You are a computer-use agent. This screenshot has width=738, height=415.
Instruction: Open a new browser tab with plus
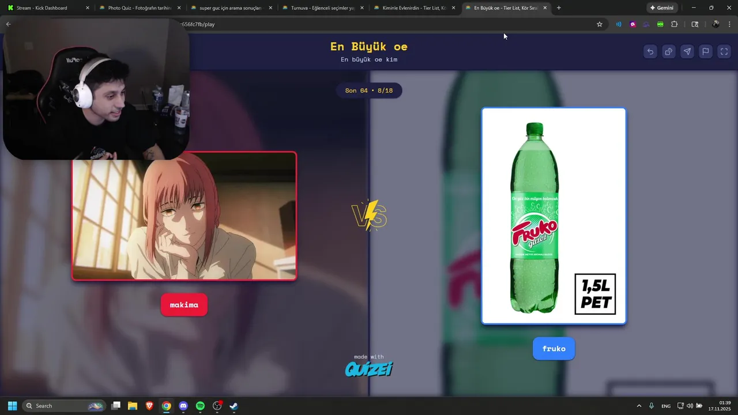point(559,8)
